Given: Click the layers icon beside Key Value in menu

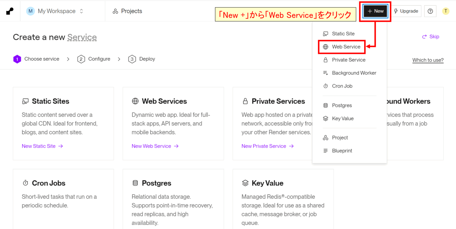Looking at the screenshot, I should [x=326, y=119].
